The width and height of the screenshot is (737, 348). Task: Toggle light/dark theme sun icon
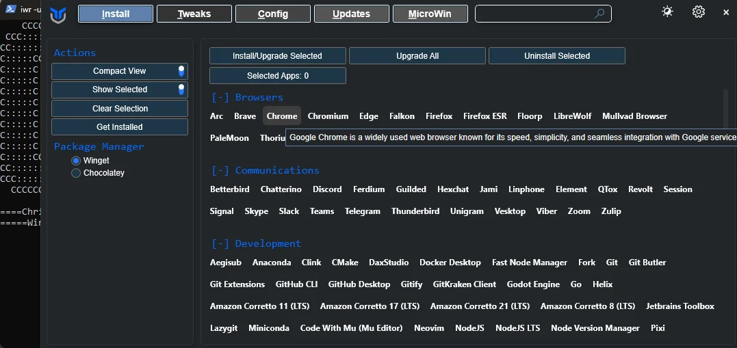click(667, 12)
